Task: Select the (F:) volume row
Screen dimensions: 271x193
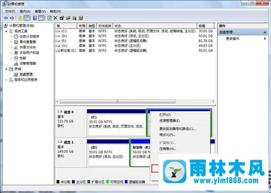Action: point(135,41)
